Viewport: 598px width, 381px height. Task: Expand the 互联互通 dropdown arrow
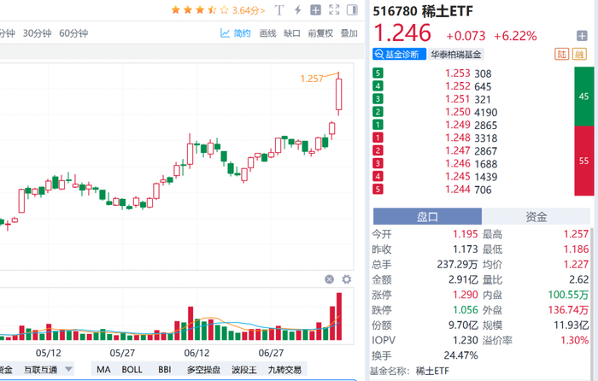(x=69, y=369)
